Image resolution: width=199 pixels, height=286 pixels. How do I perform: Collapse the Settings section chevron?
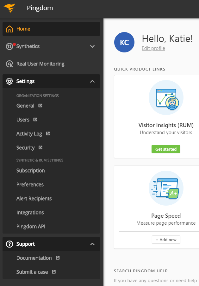[92, 81]
